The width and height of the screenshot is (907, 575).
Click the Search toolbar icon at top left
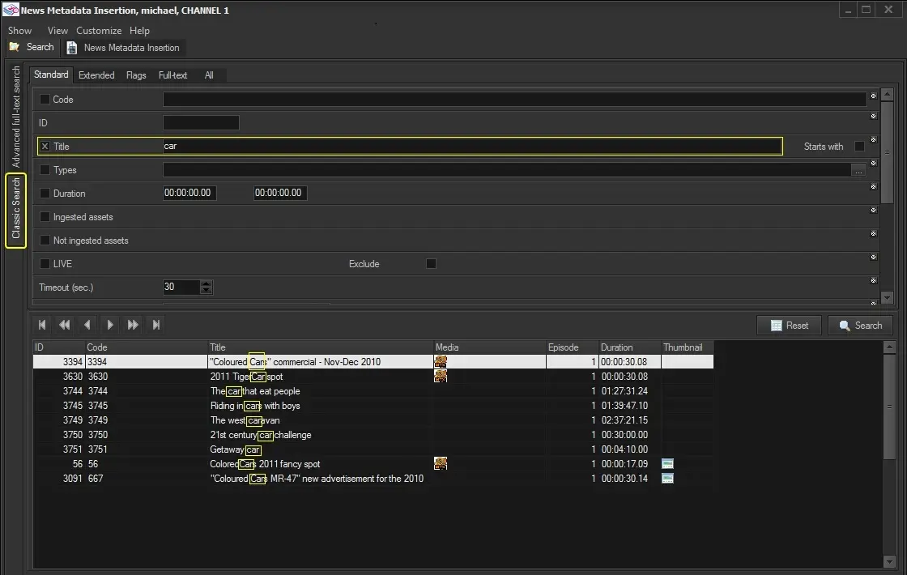click(x=32, y=47)
